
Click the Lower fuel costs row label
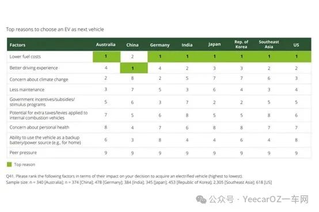pyautogui.click(x=25, y=57)
